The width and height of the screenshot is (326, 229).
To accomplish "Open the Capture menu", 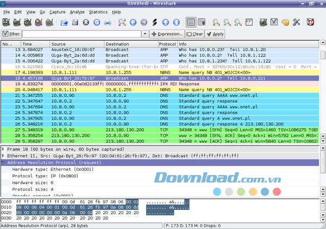I will pos(58,12).
